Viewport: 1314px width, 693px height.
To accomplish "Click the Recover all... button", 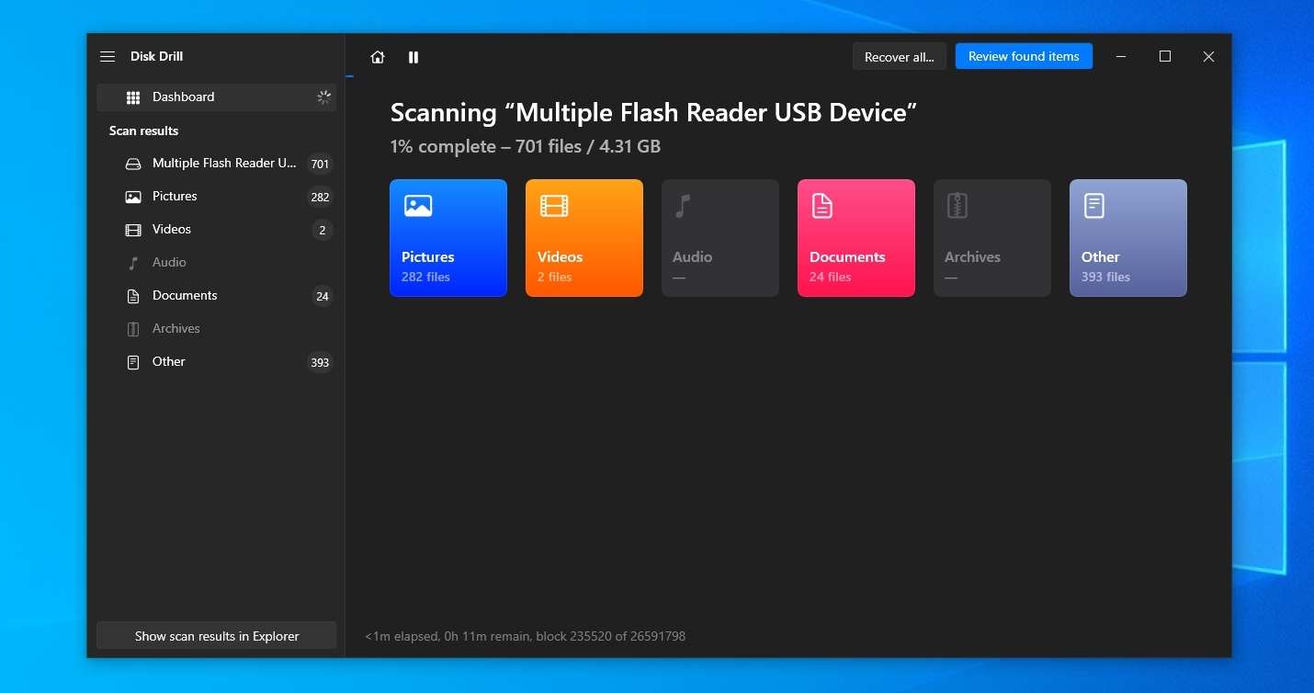I will [900, 57].
